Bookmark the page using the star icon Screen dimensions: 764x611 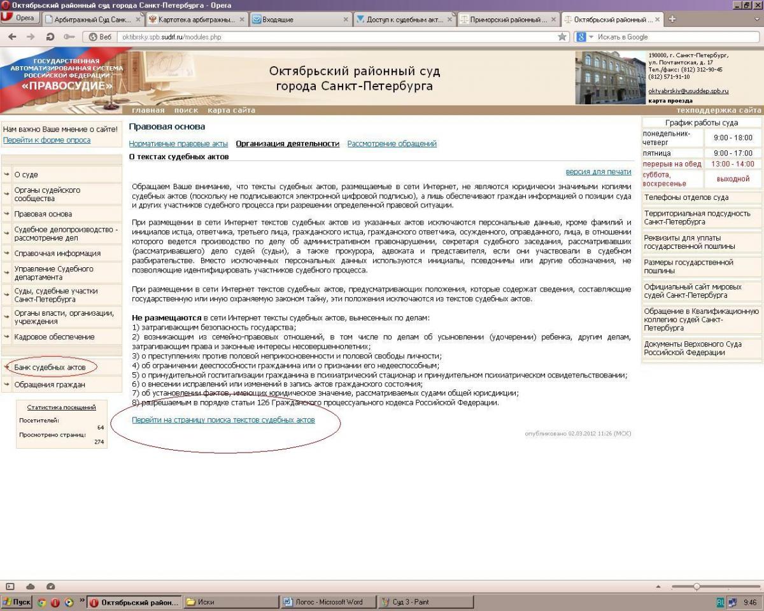[x=562, y=37]
